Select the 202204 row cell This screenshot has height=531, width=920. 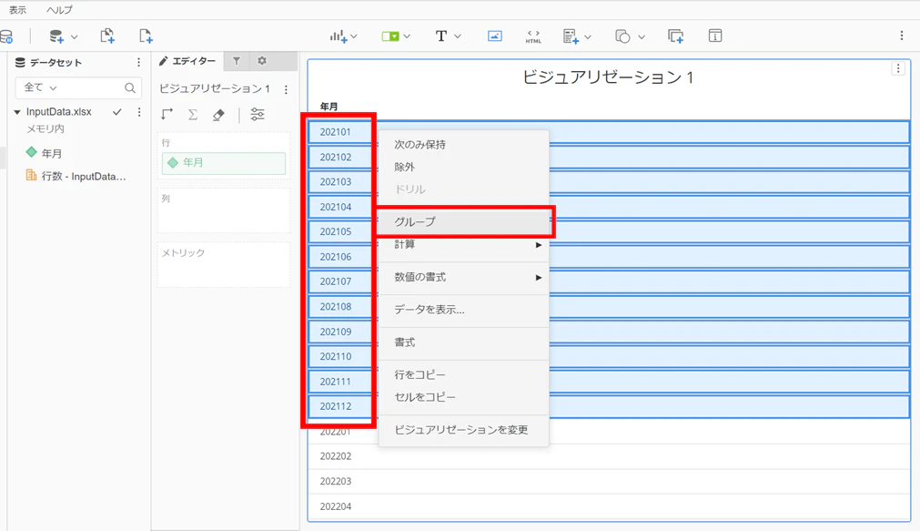point(336,506)
